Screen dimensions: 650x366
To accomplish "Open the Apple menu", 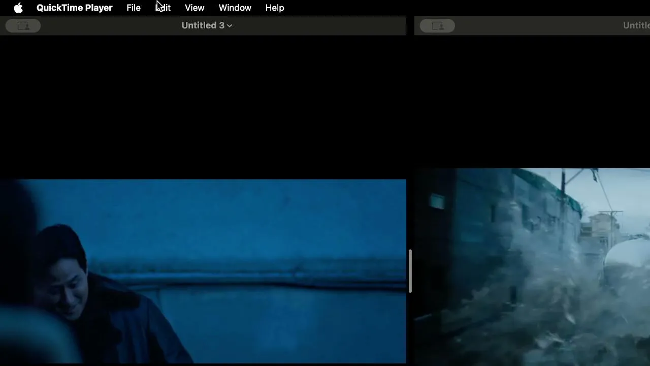I will 18,8.
